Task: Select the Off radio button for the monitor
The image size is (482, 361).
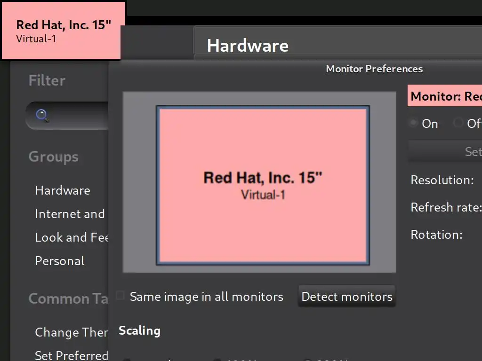Action: coord(458,123)
